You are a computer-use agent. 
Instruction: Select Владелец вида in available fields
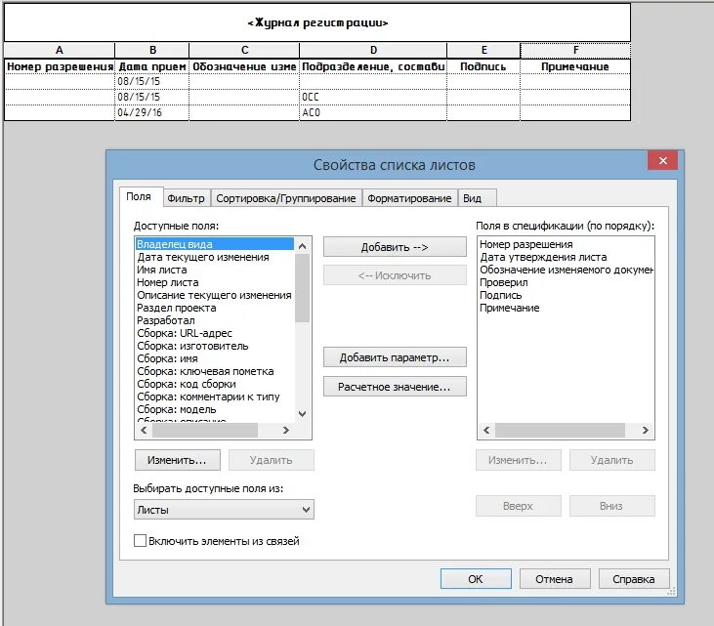[x=215, y=244]
